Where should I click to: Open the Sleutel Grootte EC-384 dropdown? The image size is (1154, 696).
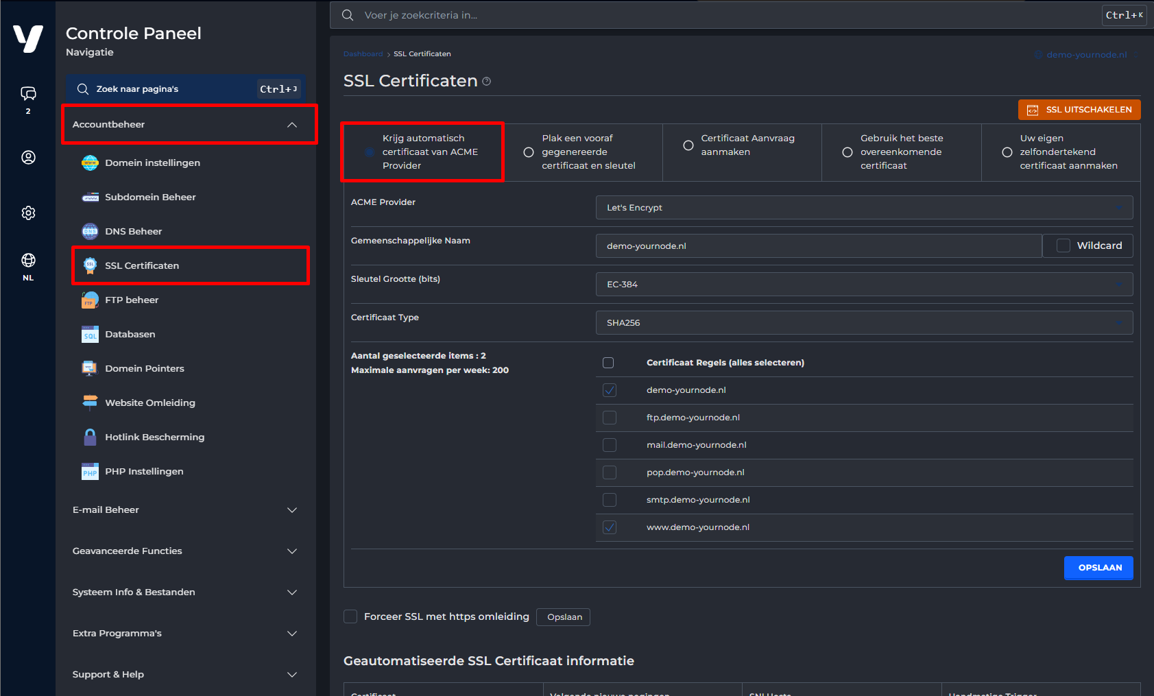[864, 285]
